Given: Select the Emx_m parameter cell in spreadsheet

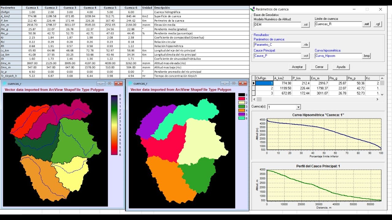Looking at the screenshot, I should pos(11,63).
